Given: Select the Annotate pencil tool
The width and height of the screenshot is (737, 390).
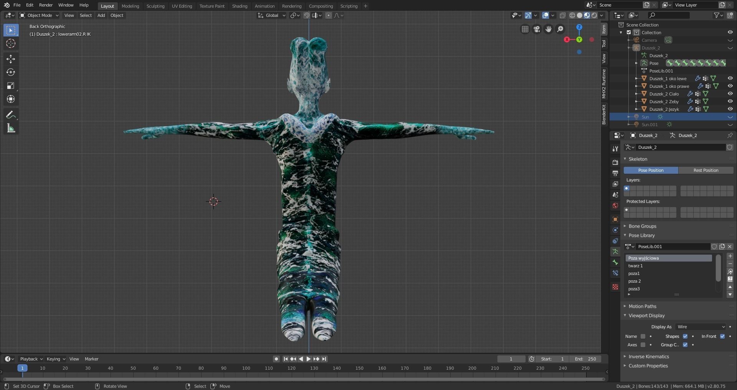Looking at the screenshot, I should click(x=11, y=115).
